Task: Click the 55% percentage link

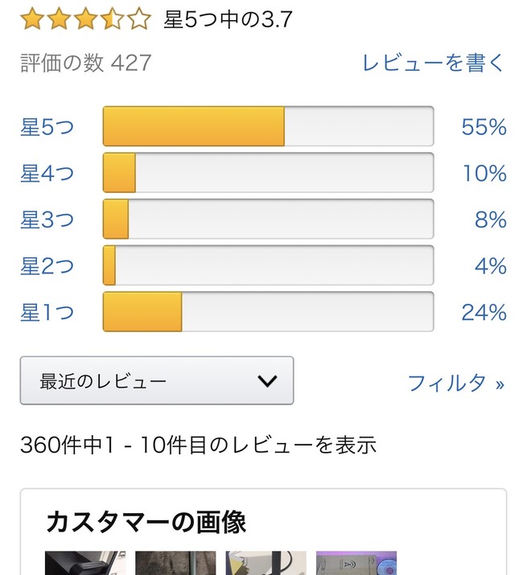Action: 484,127
